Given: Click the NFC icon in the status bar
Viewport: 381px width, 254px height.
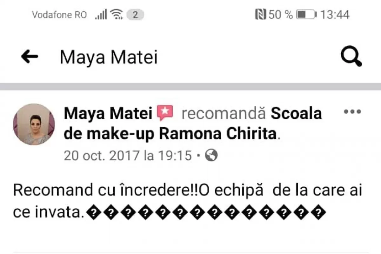Looking at the screenshot, I should pyautogui.click(x=261, y=14).
